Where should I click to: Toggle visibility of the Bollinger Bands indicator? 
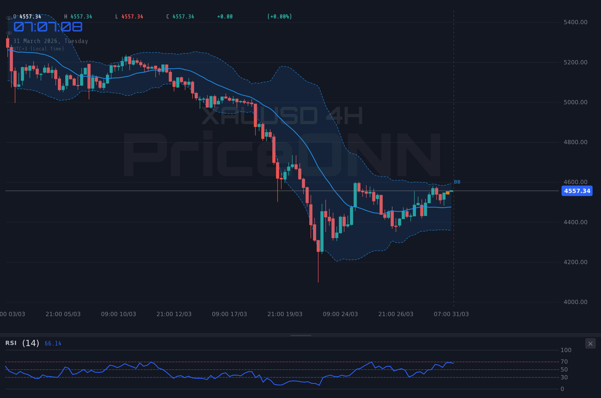click(9, 33)
